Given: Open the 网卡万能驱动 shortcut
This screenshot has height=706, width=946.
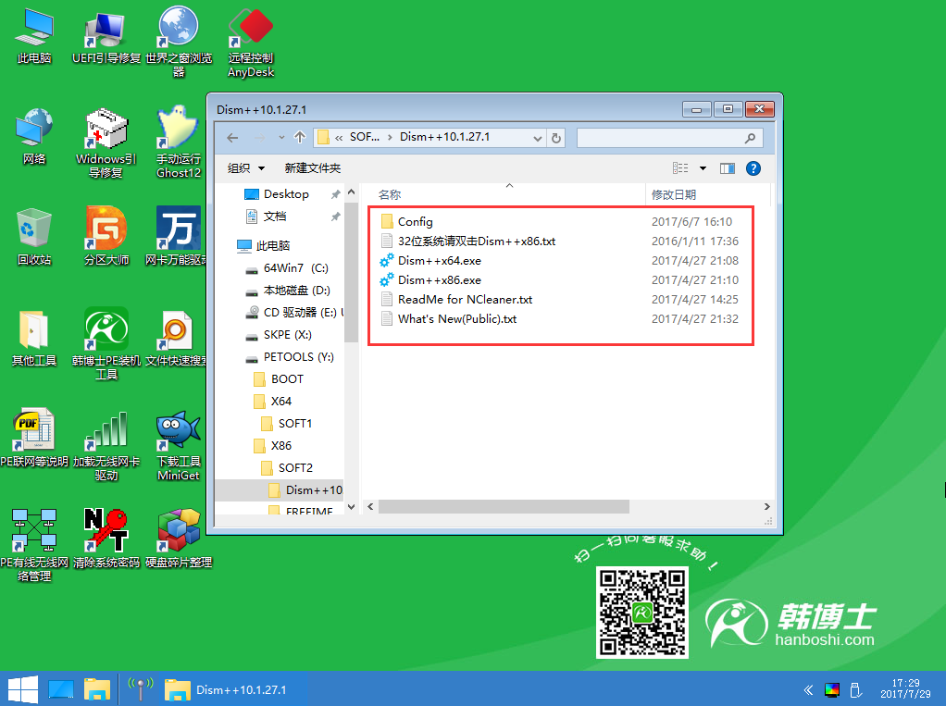Looking at the screenshot, I should pos(176,238).
